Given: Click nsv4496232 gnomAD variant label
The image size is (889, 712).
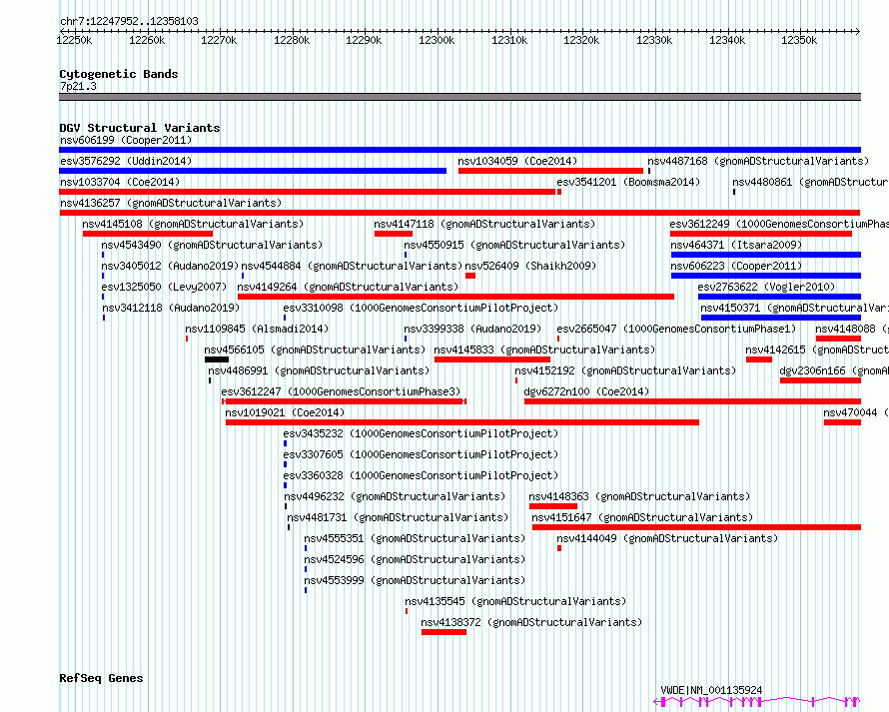Looking at the screenshot, I should pyautogui.click(x=395, y=496).
